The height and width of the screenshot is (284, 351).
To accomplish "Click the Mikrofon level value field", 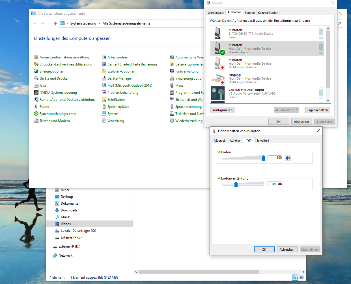I will [275, 158].
